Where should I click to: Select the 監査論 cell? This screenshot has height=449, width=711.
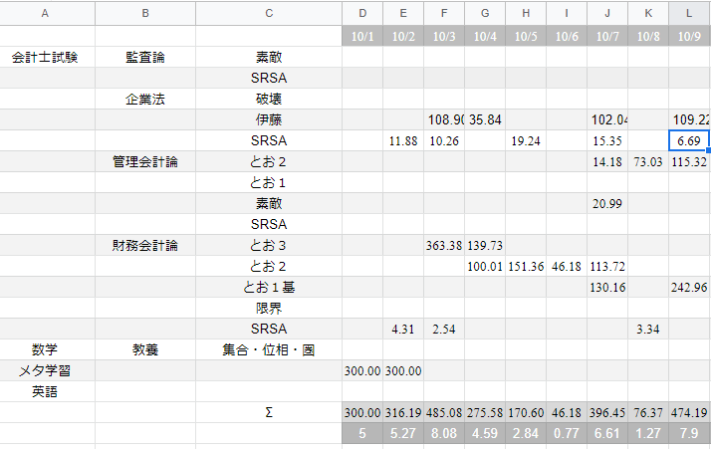[145, 57]
